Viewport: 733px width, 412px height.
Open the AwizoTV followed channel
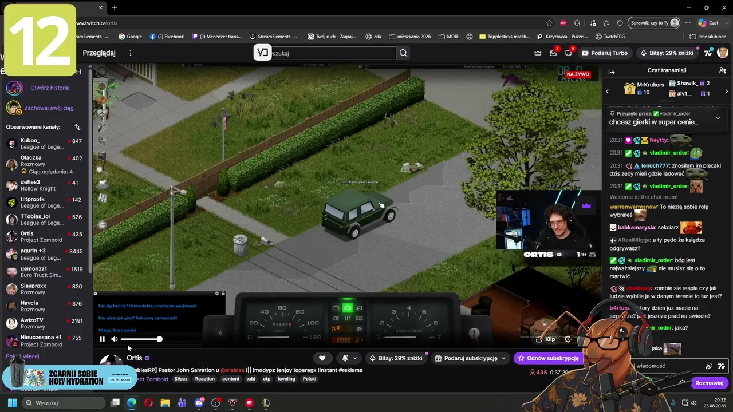pyautogui.click(x=44, y=323)
